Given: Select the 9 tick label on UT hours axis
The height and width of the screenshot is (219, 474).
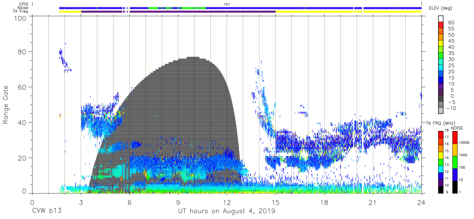Looking at the screenshot, I should tap(178, 203).
